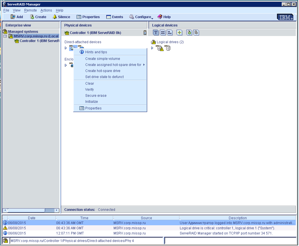
Task: Select Properties in the context menu
Action: (93, 108)
